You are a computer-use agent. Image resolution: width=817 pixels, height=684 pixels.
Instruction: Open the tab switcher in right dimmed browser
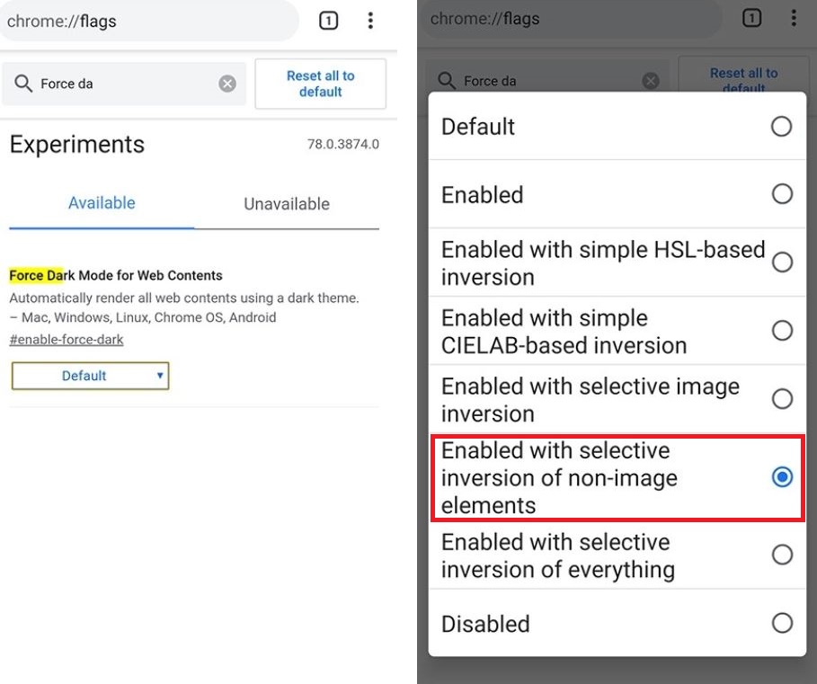click(751, 18)
